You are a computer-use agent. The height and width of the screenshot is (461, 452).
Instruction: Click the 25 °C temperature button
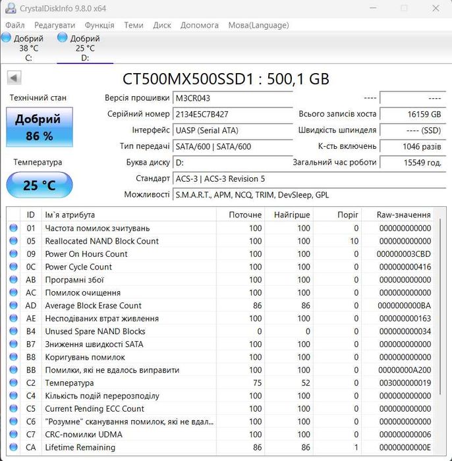[x=40, y=185]
